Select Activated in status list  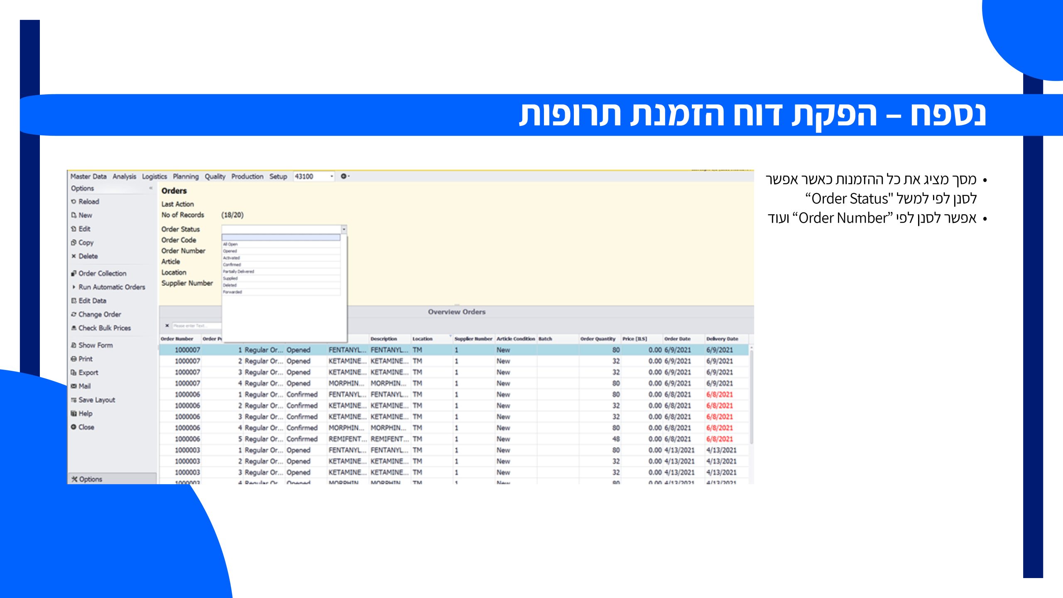click(281, 258)
